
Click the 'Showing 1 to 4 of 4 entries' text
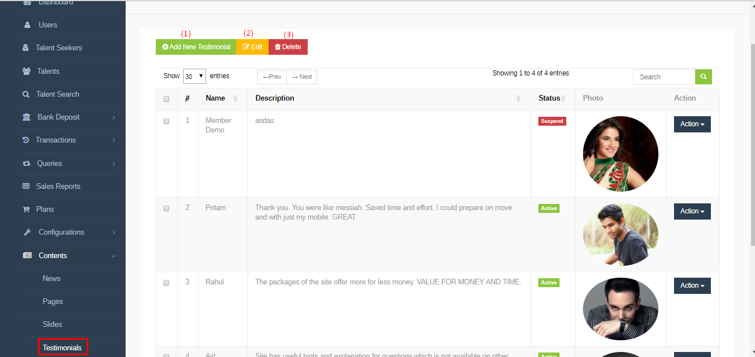click(531, 73)
